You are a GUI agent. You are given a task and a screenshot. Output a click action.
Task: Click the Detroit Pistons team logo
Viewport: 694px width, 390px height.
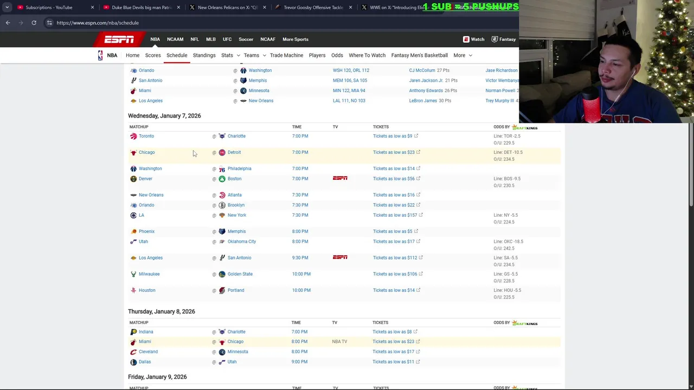click(222, 152)
